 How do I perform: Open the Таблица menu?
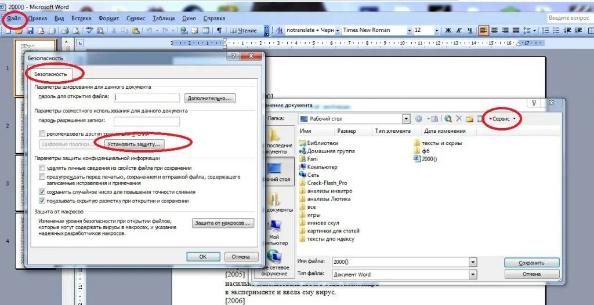coord(164,18)
